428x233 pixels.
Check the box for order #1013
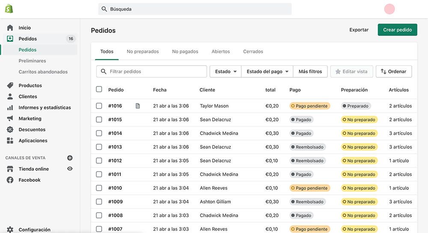coord(99,147)
